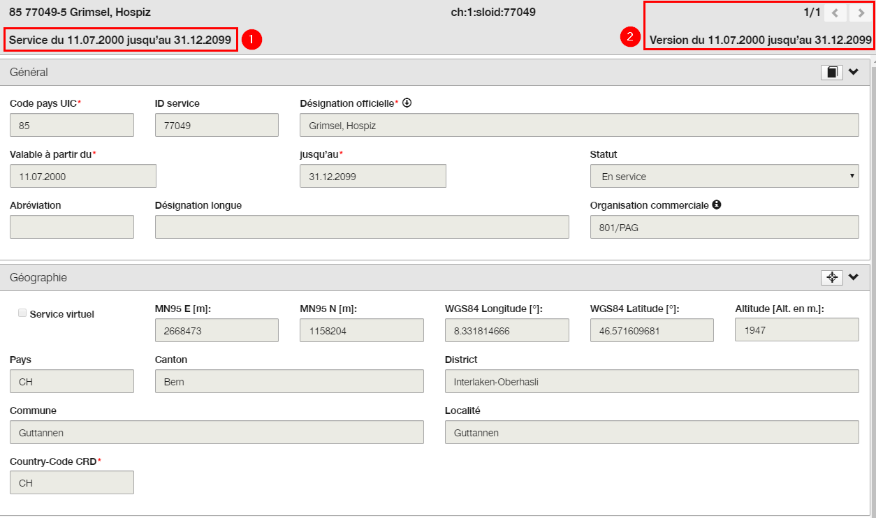Click the Valable à partir du date field
Image resolution: width=876 pixels, height=518 pixels.
click(83, 176)
